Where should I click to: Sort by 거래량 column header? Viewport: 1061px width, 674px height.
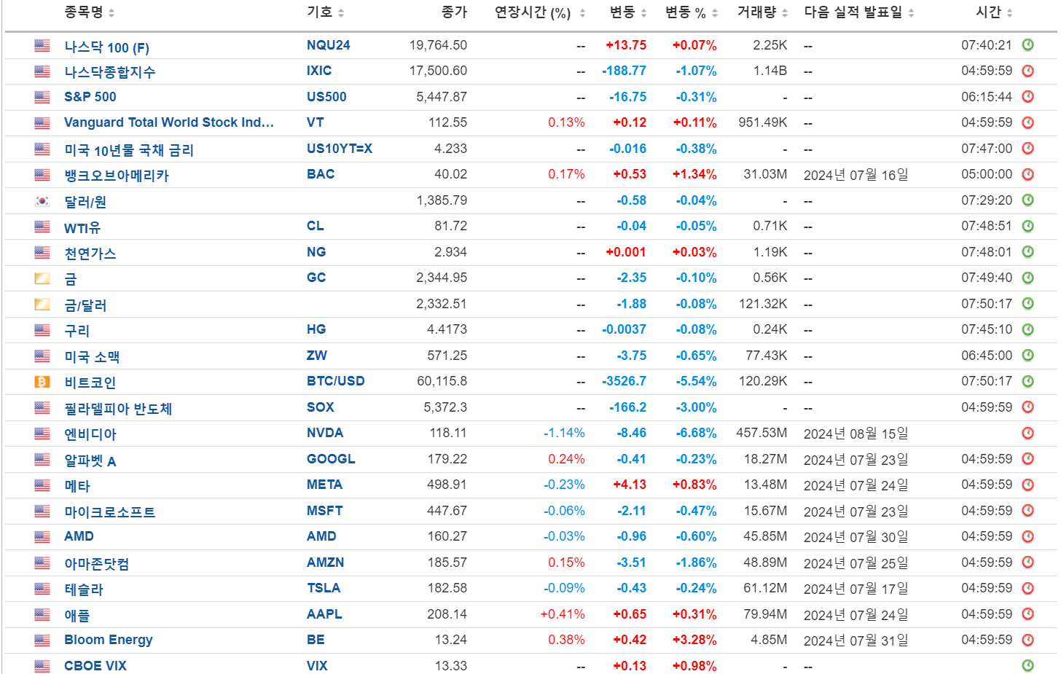tap(762, 12)
